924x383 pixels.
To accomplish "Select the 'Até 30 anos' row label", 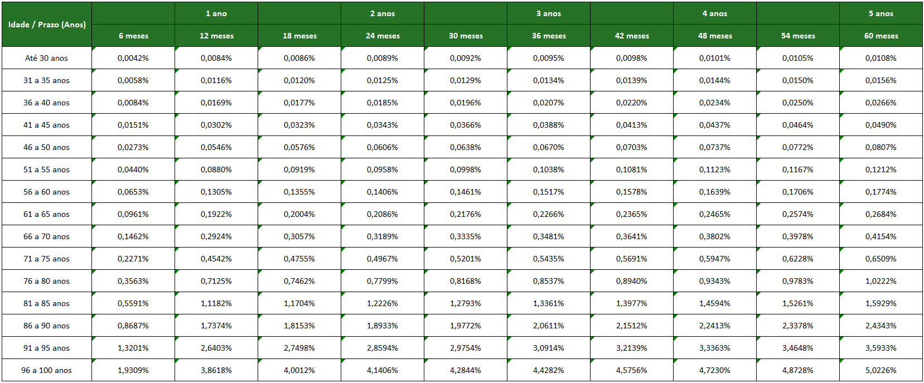I will pos(47,58).
